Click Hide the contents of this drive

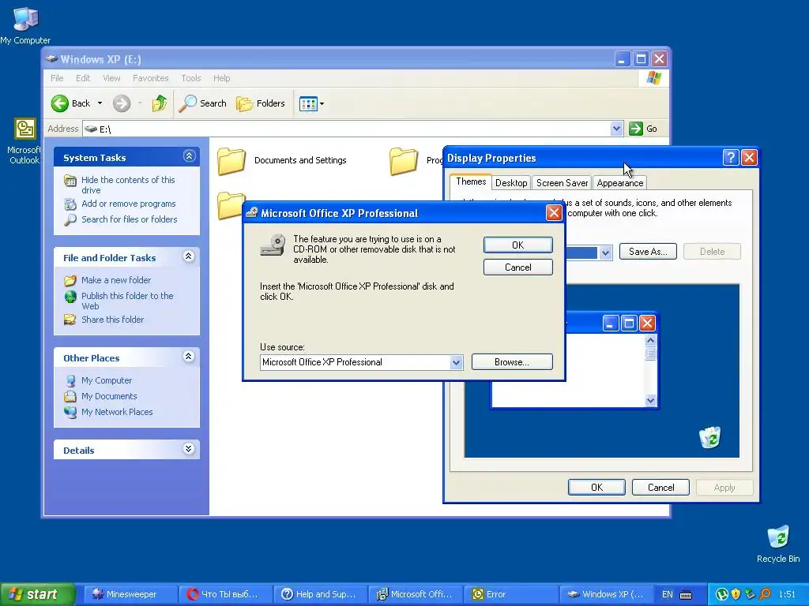point(128,185)
